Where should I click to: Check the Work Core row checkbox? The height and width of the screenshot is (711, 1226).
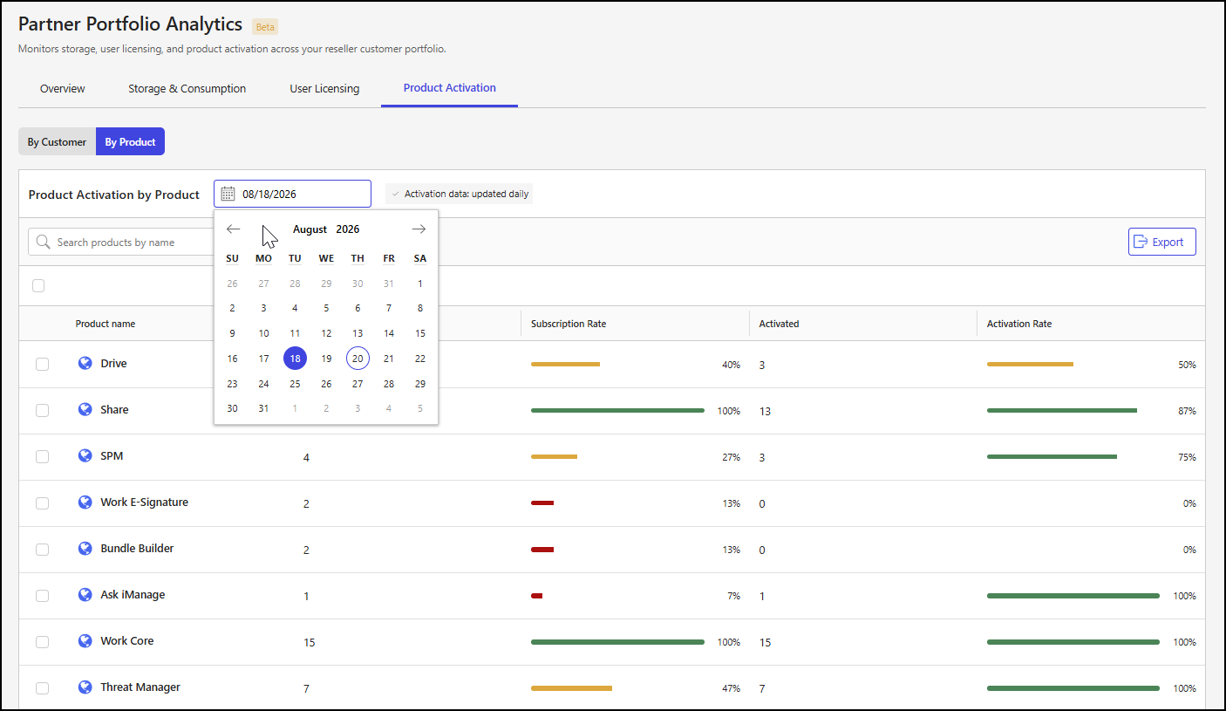[42, 642]
